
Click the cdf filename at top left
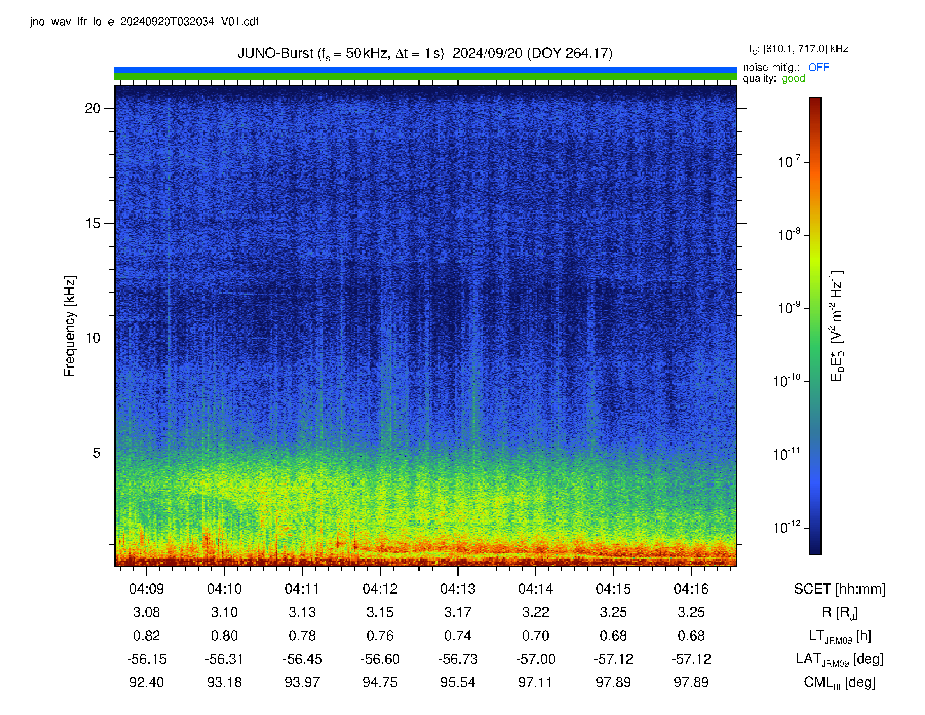[144, 22]
